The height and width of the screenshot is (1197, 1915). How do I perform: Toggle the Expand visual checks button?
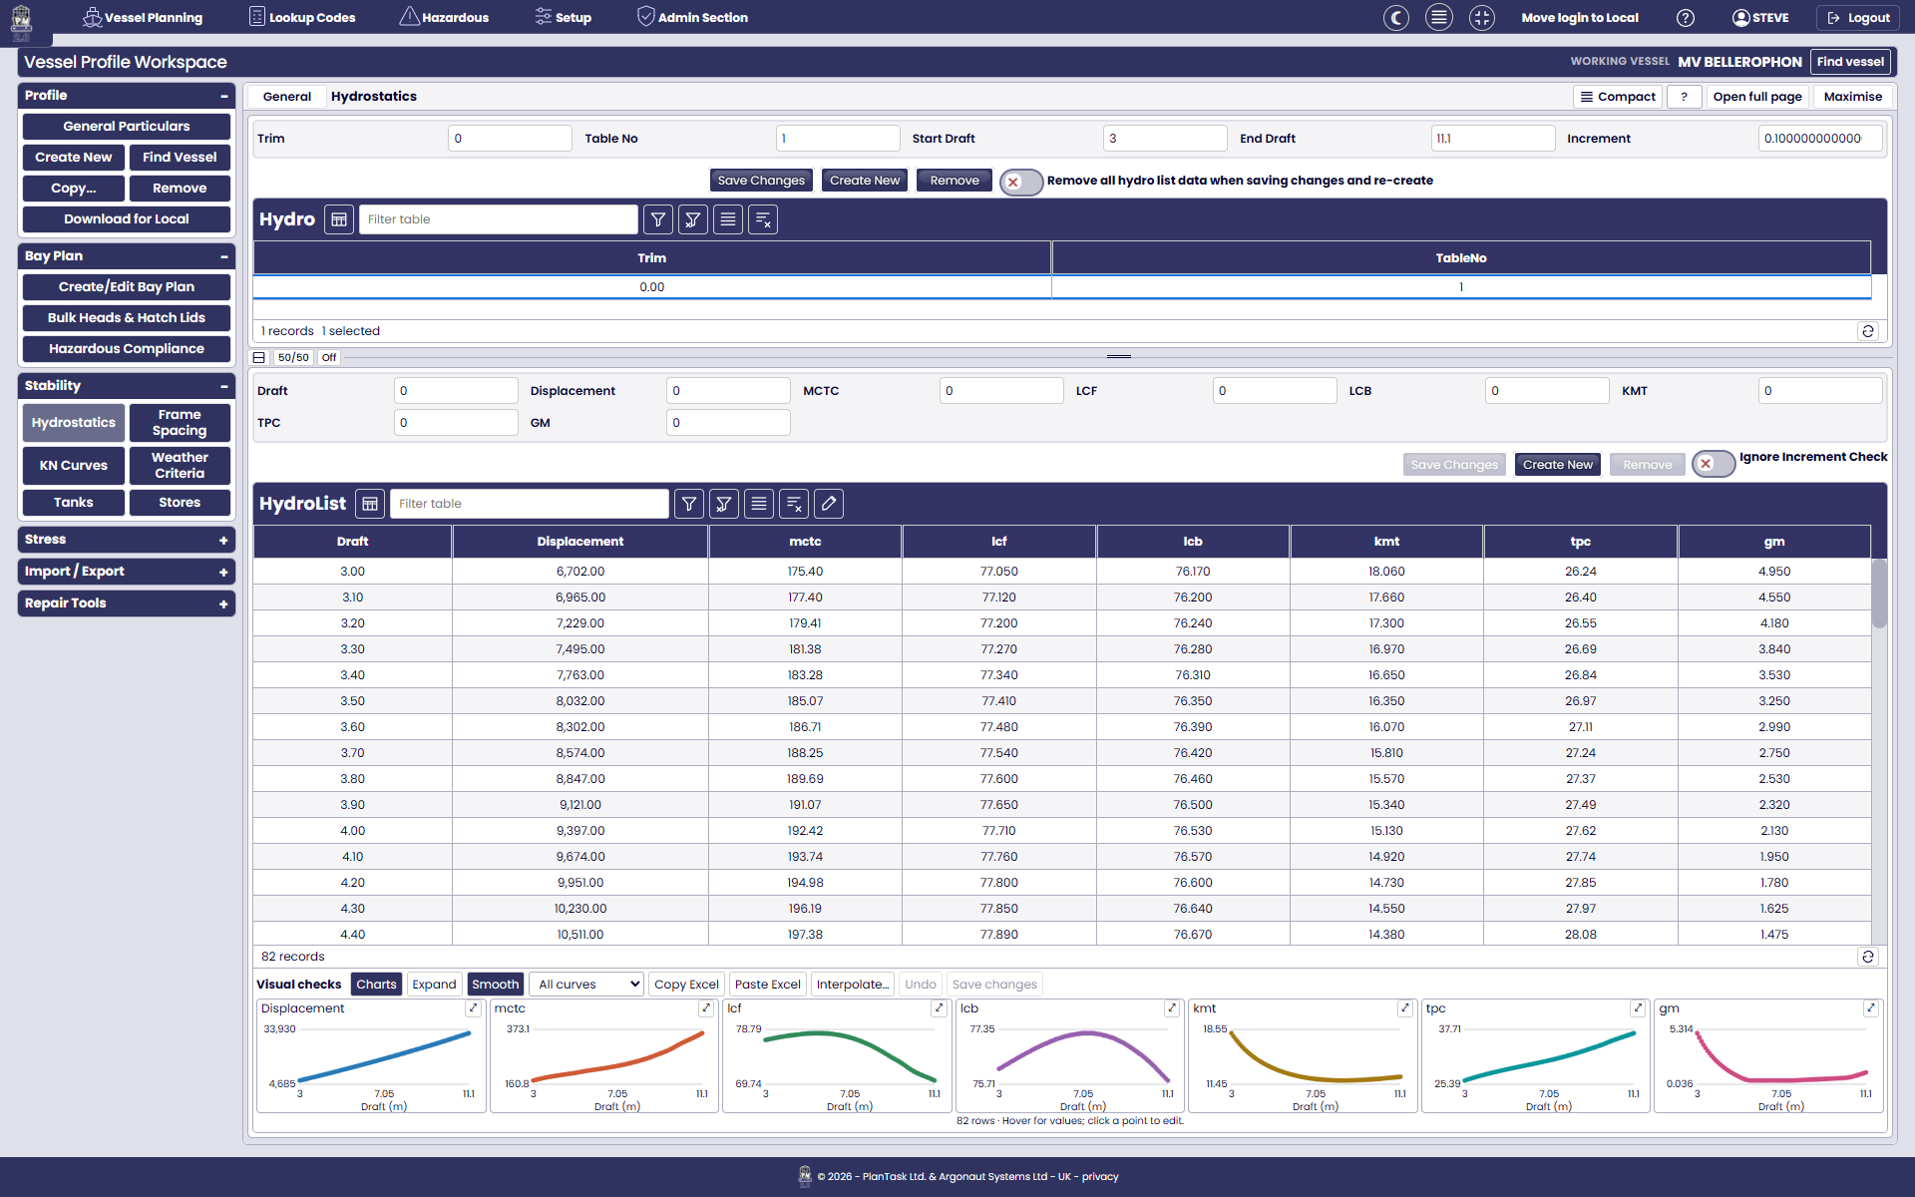pos(434,985)
